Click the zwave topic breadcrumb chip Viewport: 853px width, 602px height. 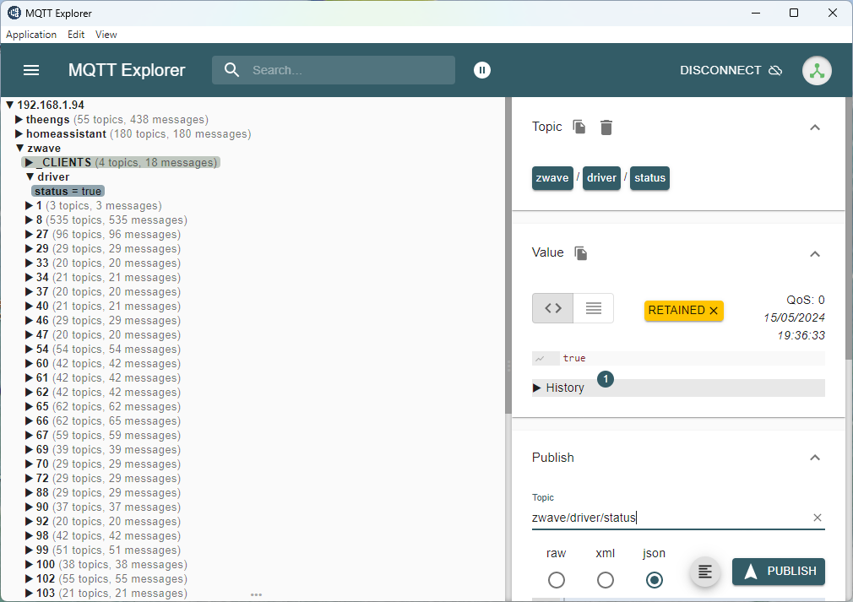point(552,178)
